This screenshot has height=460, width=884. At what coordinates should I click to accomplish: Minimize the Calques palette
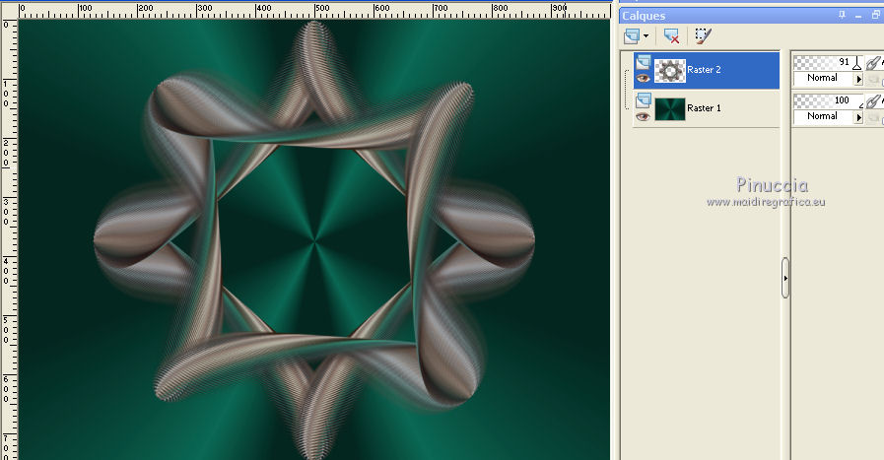click(x=858, y=16)
